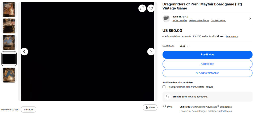Click the heart icon on the image
Screen dimensions: 257x113
coord(151,8)
